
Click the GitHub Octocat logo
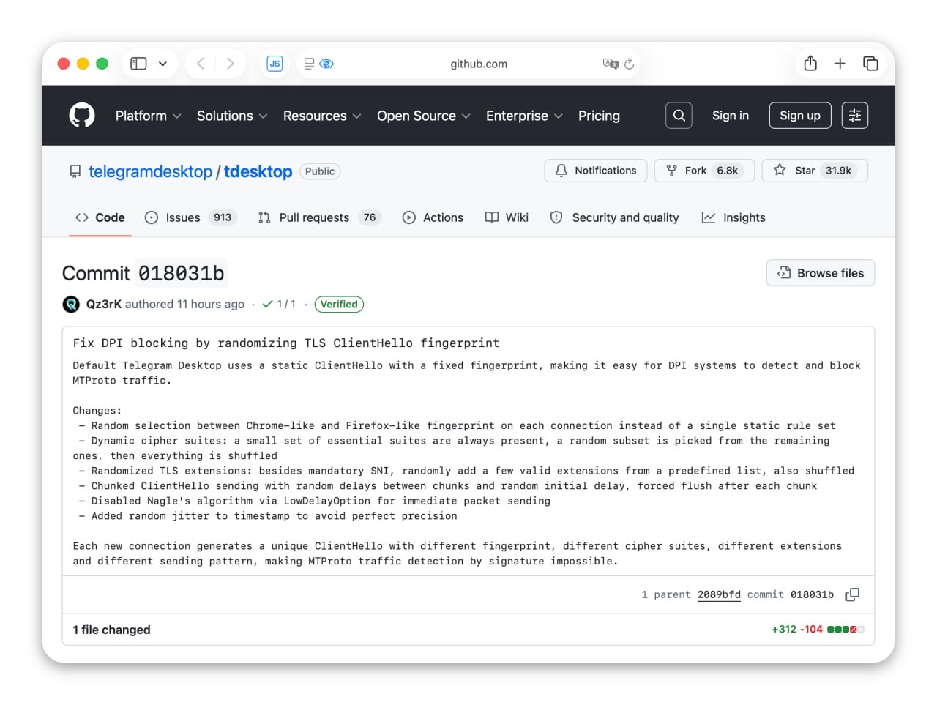click(x=82, y=116)
